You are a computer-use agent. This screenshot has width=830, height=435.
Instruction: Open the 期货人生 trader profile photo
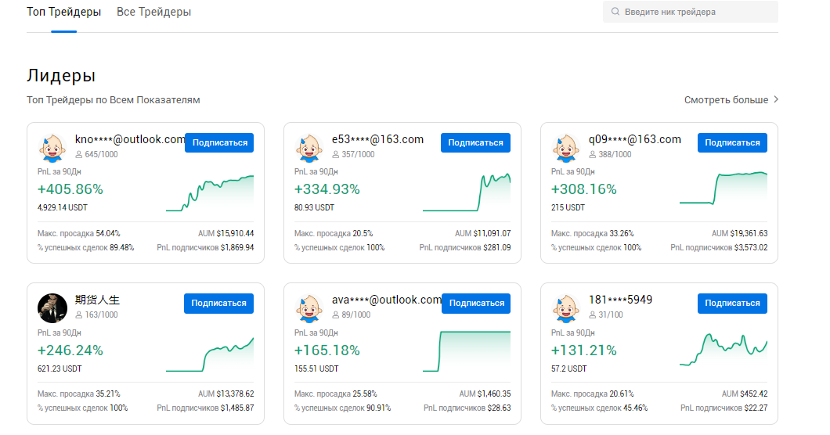coord(52,307)
